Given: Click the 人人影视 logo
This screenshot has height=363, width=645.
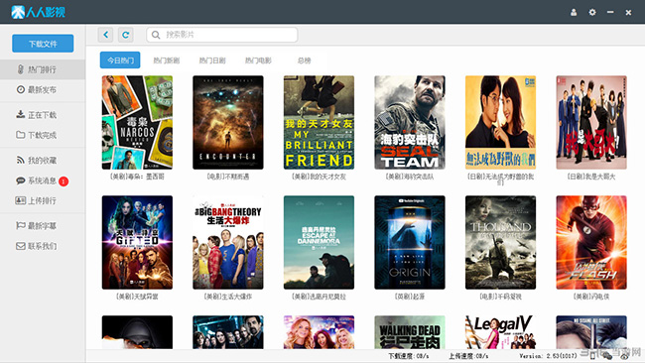Looking at the screenshot, I should [x=39, y=12].
